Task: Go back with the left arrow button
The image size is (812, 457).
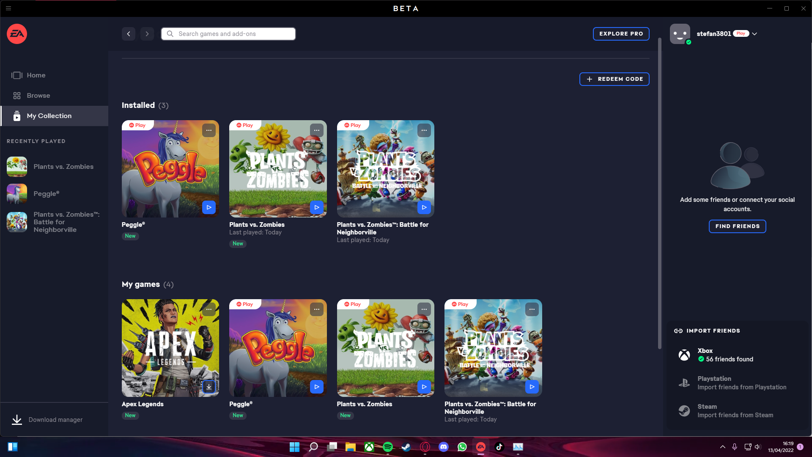Action: click(129, 34)
